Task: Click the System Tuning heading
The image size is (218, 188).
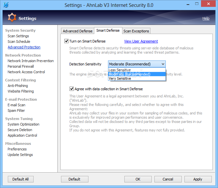Action: click(19, 119)
